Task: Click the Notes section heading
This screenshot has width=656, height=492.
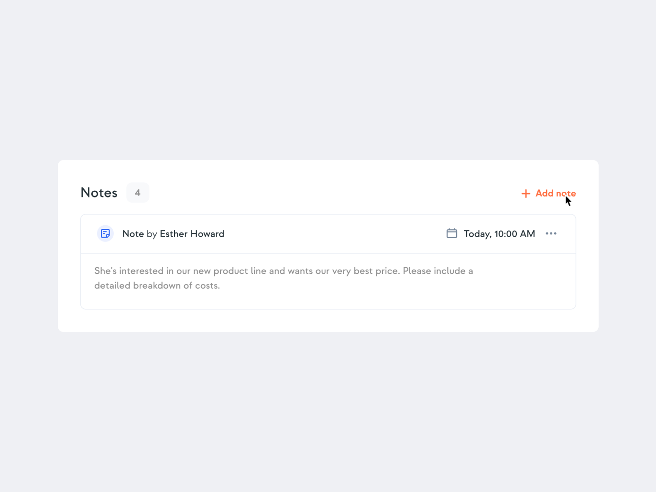Action: [99, 193]
